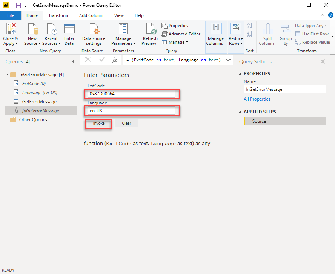Open the File tab
This screenshot has height=274, width=335.
pos(11,15)
